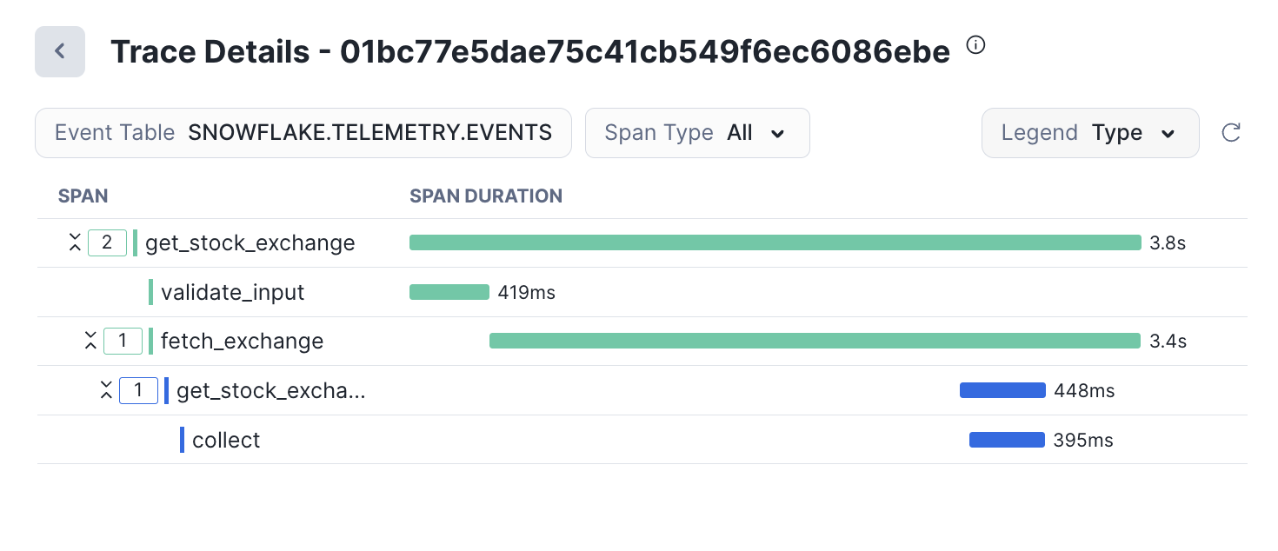The width and height of the screenshot is (1278, 551).
Task: Collapse the fetch_exchange span
Action: pyautogui.click(x=90, y=341)
